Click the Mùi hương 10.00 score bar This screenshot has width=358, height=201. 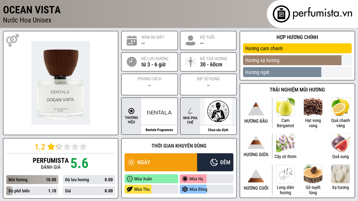tap(32, 180)
